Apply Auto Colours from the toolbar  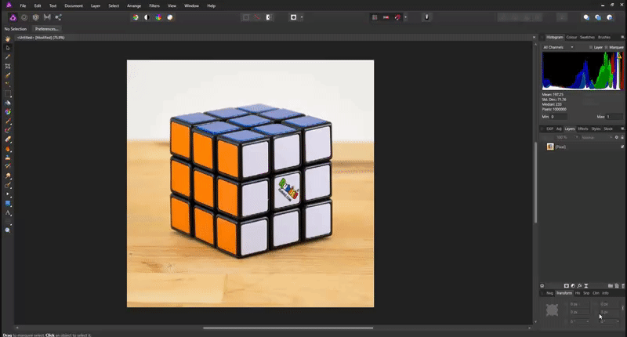(159, 17)
